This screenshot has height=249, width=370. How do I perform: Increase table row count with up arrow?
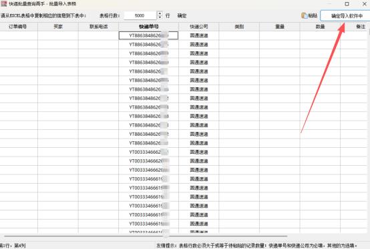click(x=160, y=13)
